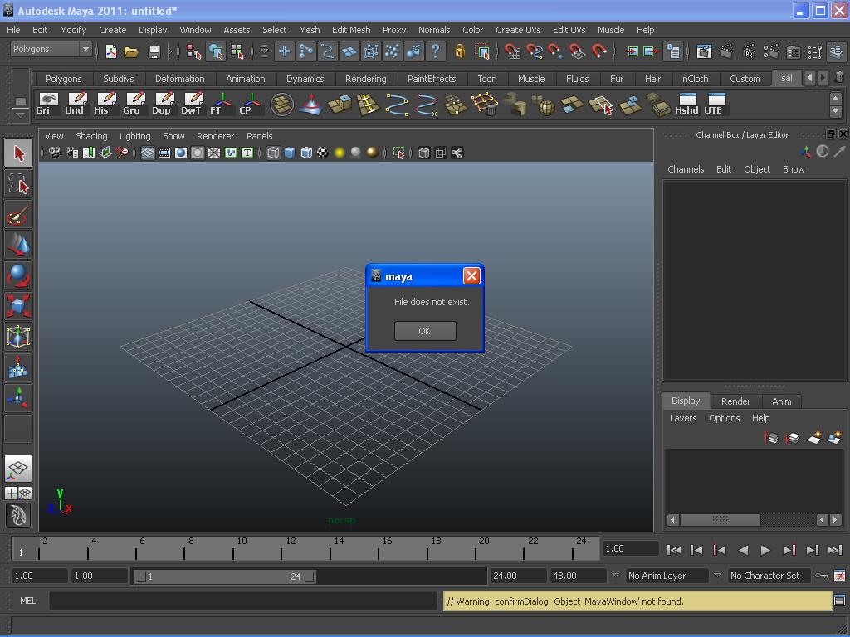Click the shelf row scroll-up arrow

pos(835,98)
